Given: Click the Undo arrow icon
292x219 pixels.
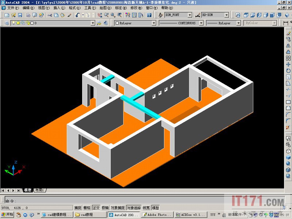Looking at the screenshot, I should click(78, 15).
